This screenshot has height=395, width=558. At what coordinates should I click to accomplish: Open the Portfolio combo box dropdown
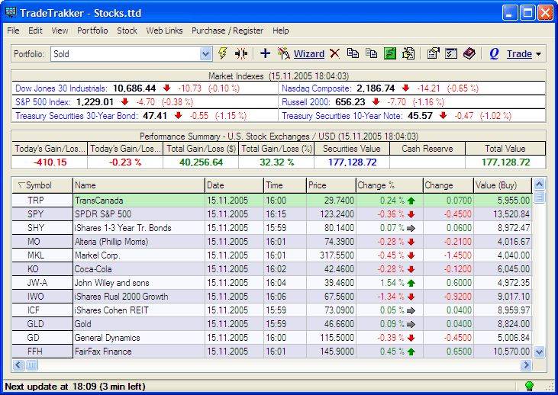[205, 54]
